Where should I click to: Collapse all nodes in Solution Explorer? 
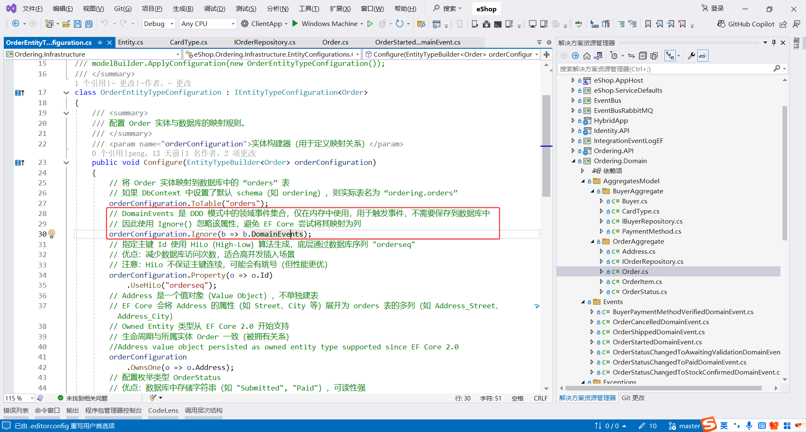point(643,56)
